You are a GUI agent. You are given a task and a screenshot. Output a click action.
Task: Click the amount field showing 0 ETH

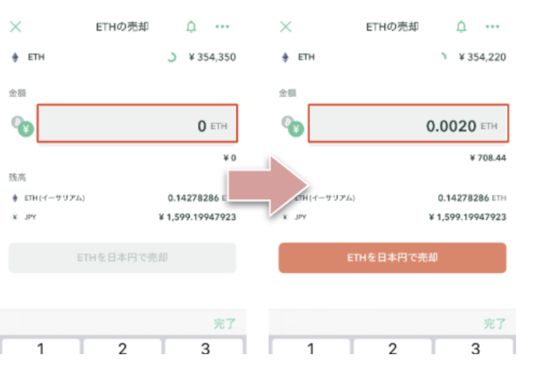[x=137, y=124]
